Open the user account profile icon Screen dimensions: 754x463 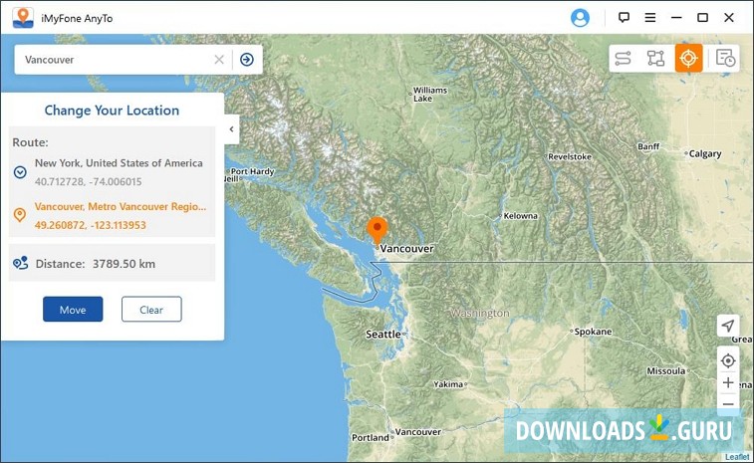click(x=581, y=17)
